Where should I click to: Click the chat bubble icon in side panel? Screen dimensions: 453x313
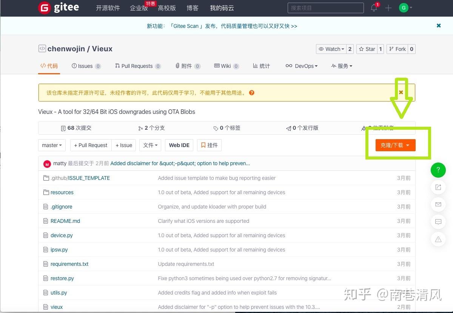coord(438,222)
